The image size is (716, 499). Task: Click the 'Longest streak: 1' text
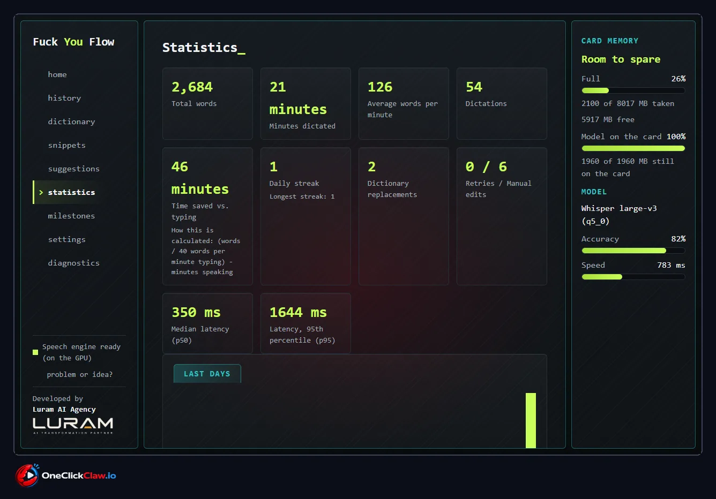(302, 196)
